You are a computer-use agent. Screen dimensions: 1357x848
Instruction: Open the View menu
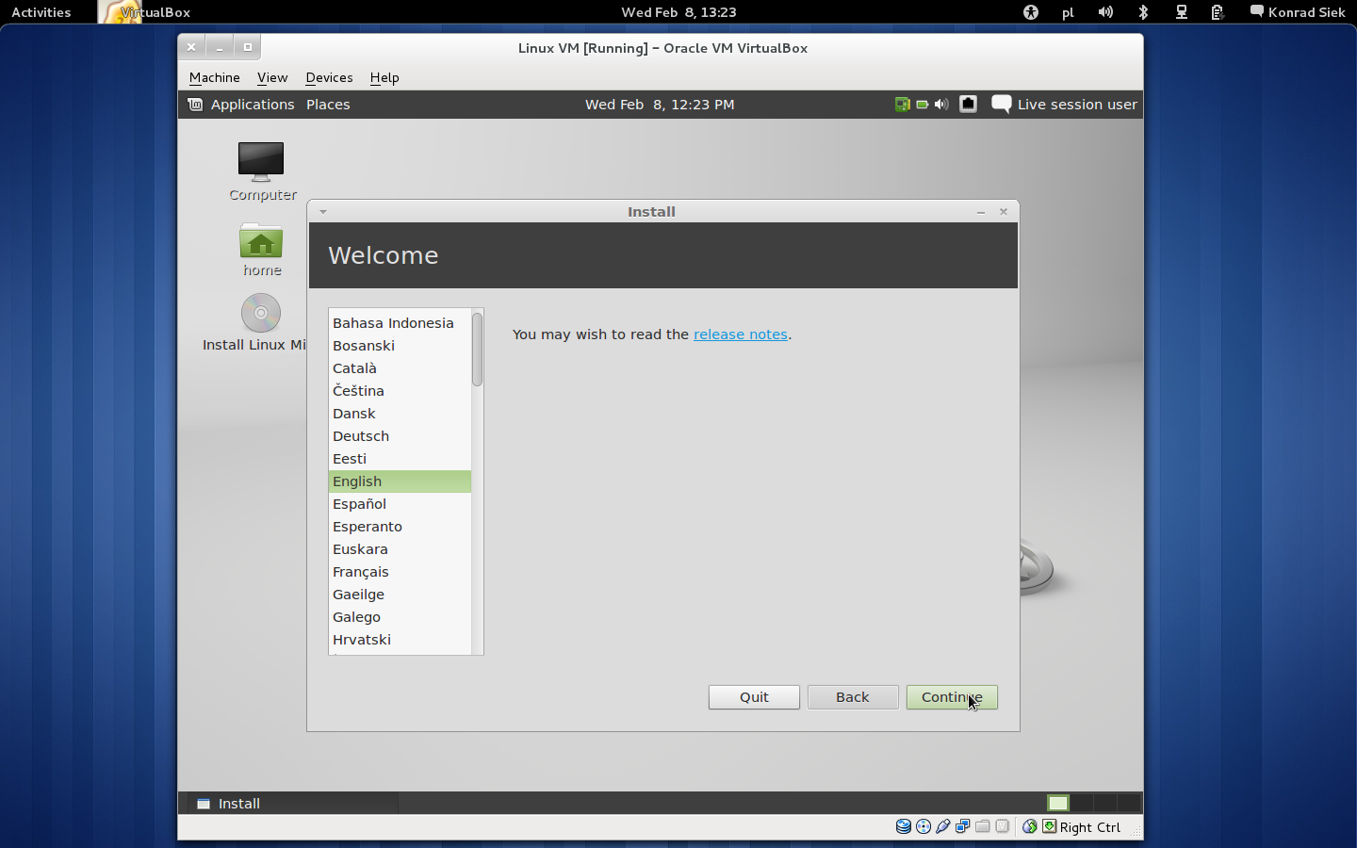tap(272, 77)
